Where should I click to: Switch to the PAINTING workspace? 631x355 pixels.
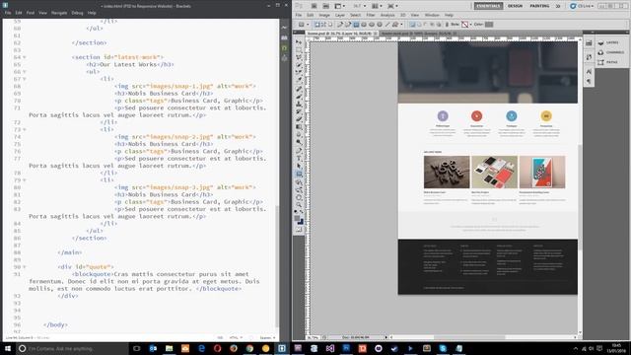[539, 6]
